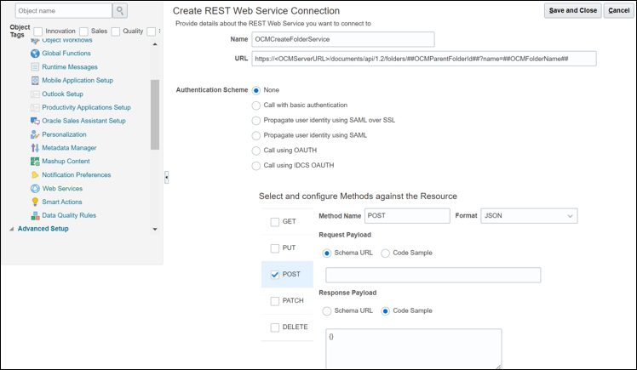637x370 pixels.
Task: Click the Runtime Messages icon
Action: coord(35,67)
